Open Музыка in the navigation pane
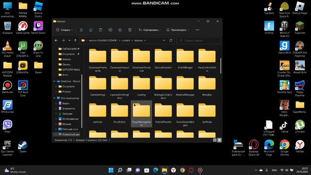 click(65, 124)
